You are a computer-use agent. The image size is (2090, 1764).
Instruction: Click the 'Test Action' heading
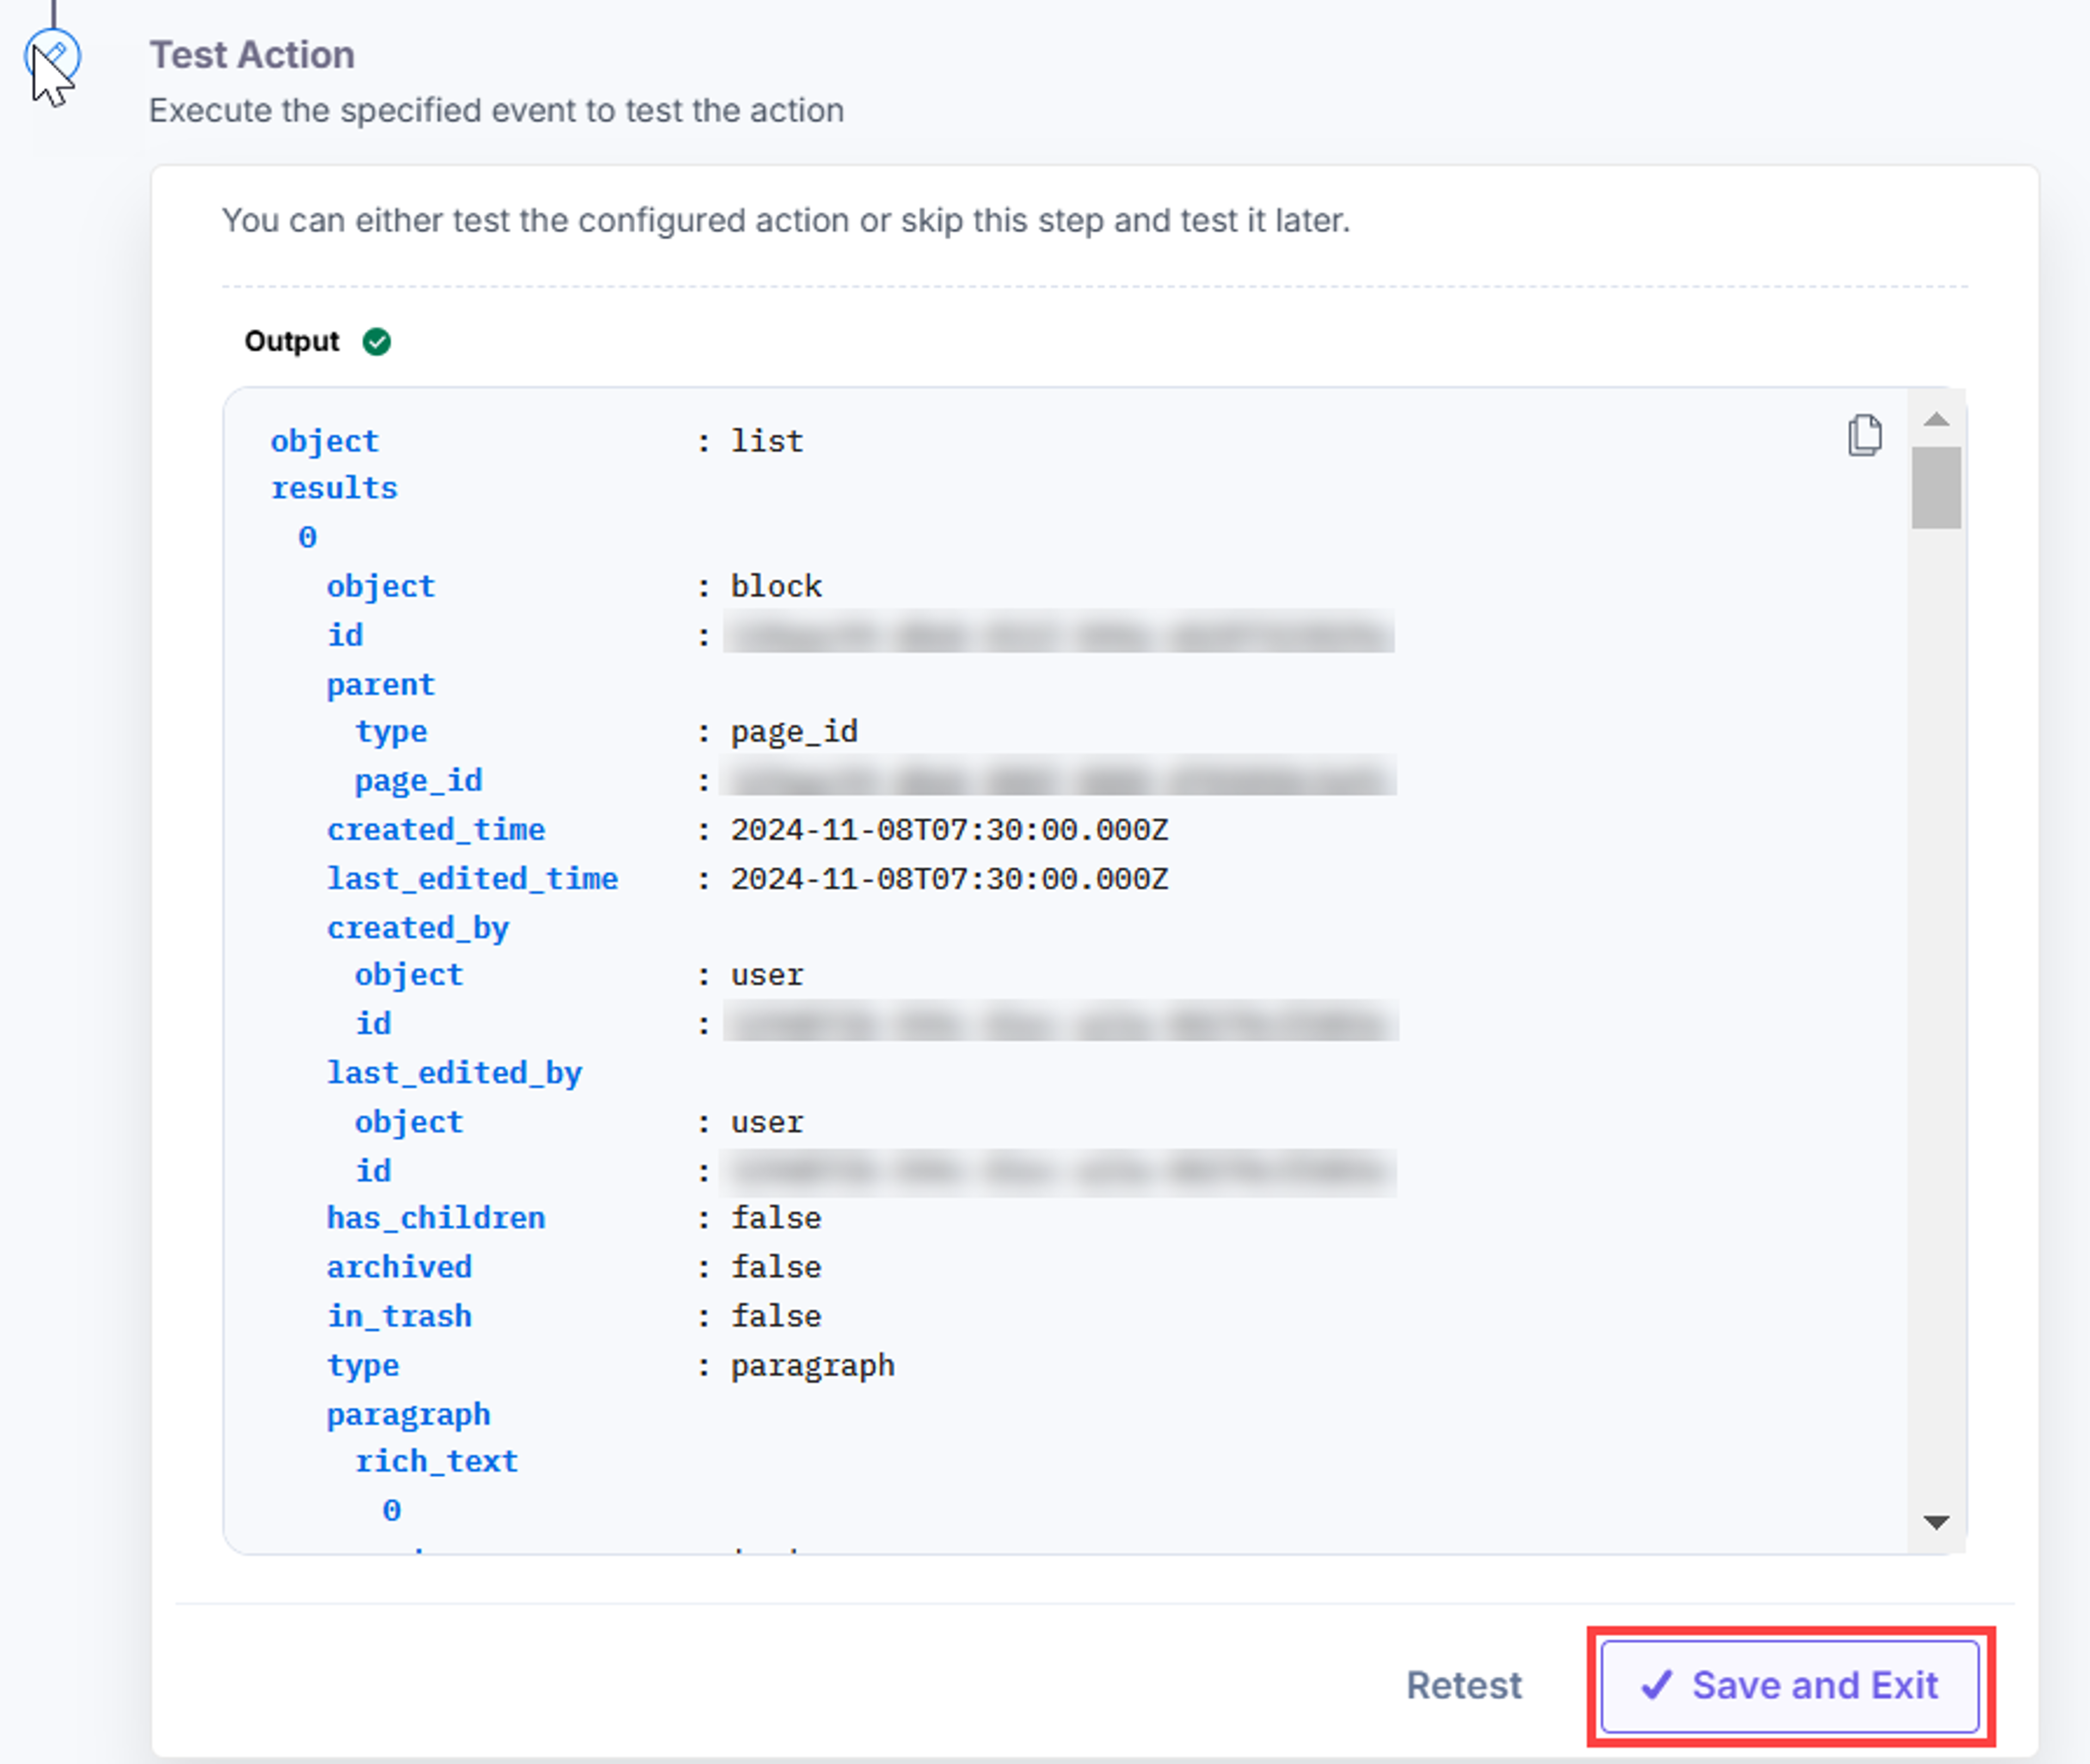(x=252, y=55)
